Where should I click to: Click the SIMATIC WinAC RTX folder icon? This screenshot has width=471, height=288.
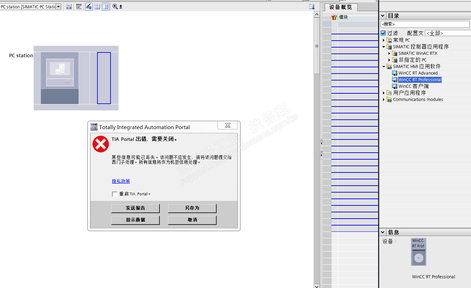coord(395,53)
